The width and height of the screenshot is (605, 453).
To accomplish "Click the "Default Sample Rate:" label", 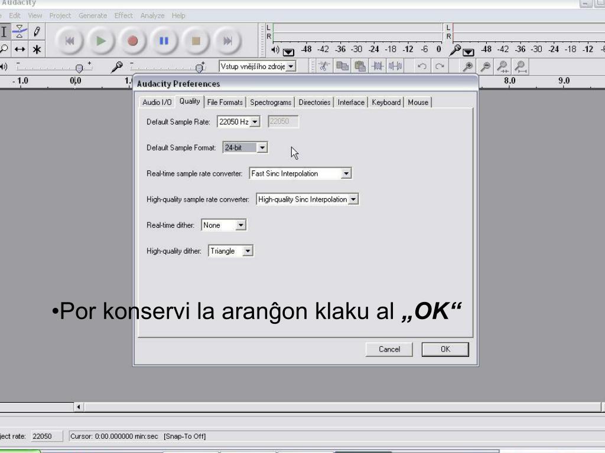I will point(178,122).
